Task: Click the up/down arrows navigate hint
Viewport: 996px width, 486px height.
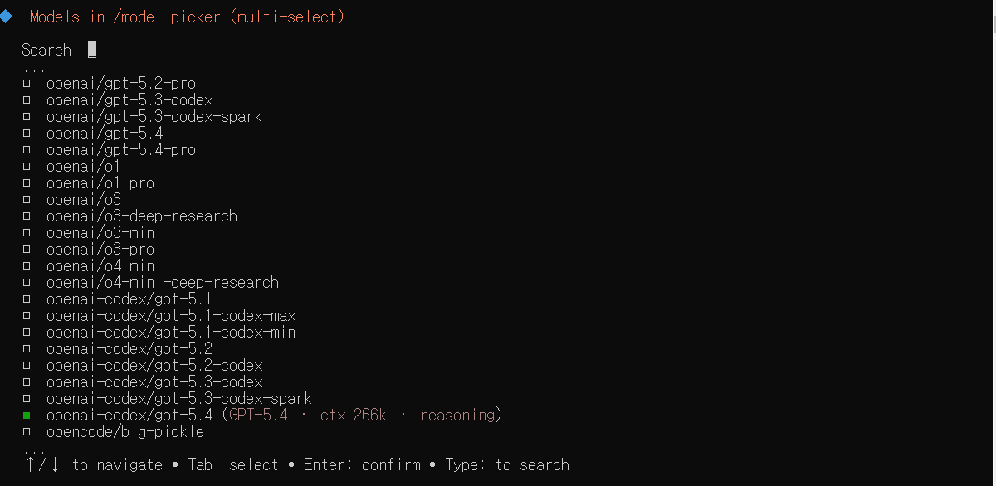Action: (x=43, y=464)
